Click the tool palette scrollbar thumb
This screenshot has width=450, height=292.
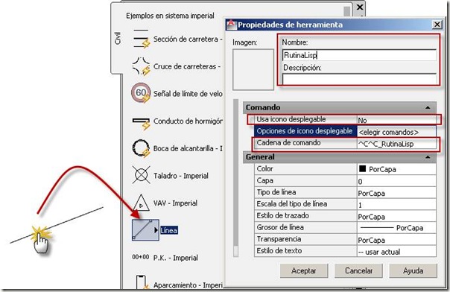click(x=347, y=12)
